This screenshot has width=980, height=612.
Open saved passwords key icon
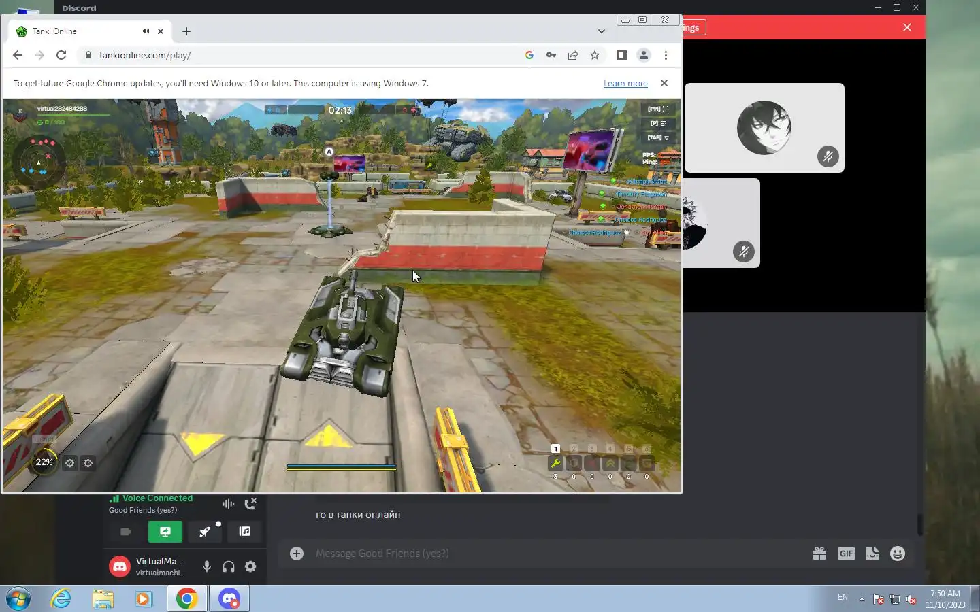(x=551, y=55)
